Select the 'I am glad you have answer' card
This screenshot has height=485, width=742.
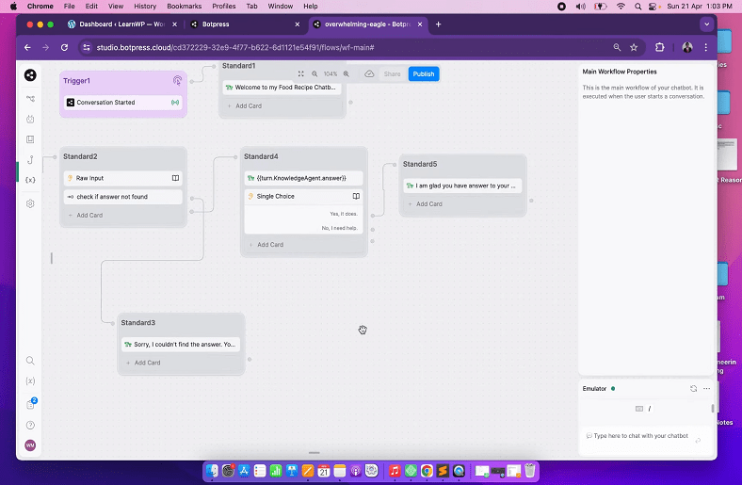click(x=462, y=186)
